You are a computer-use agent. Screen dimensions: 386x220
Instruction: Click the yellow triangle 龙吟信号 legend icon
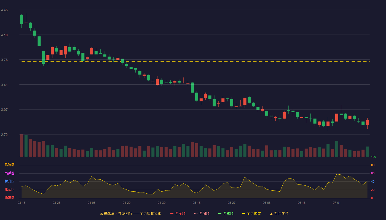[x=271, y=213]
